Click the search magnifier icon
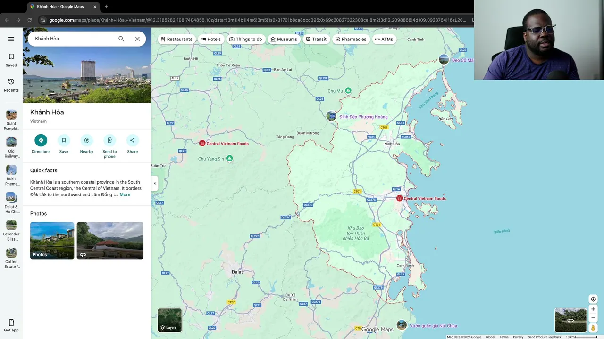This screenshot has height=339, width=604. click(121, 39)
